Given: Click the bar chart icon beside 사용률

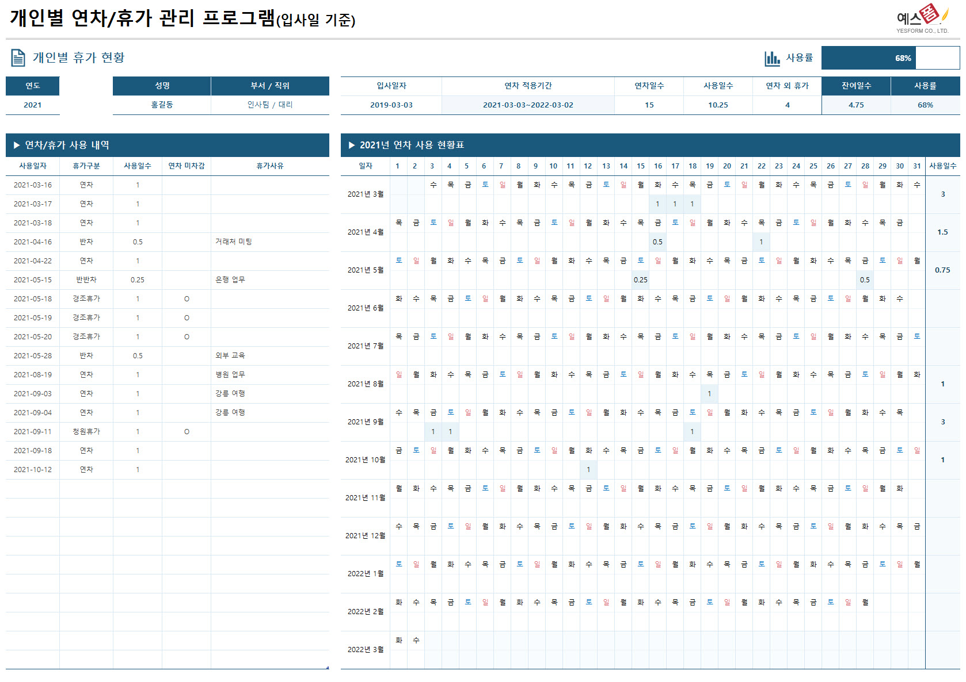Looking at the screenshot, I should click(x=772, y=58).
